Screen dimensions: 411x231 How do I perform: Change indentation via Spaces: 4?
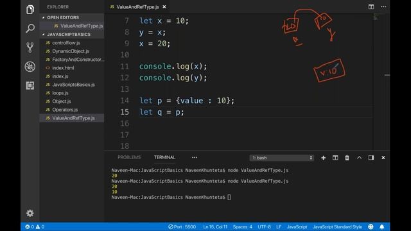[x=242, y=227]
